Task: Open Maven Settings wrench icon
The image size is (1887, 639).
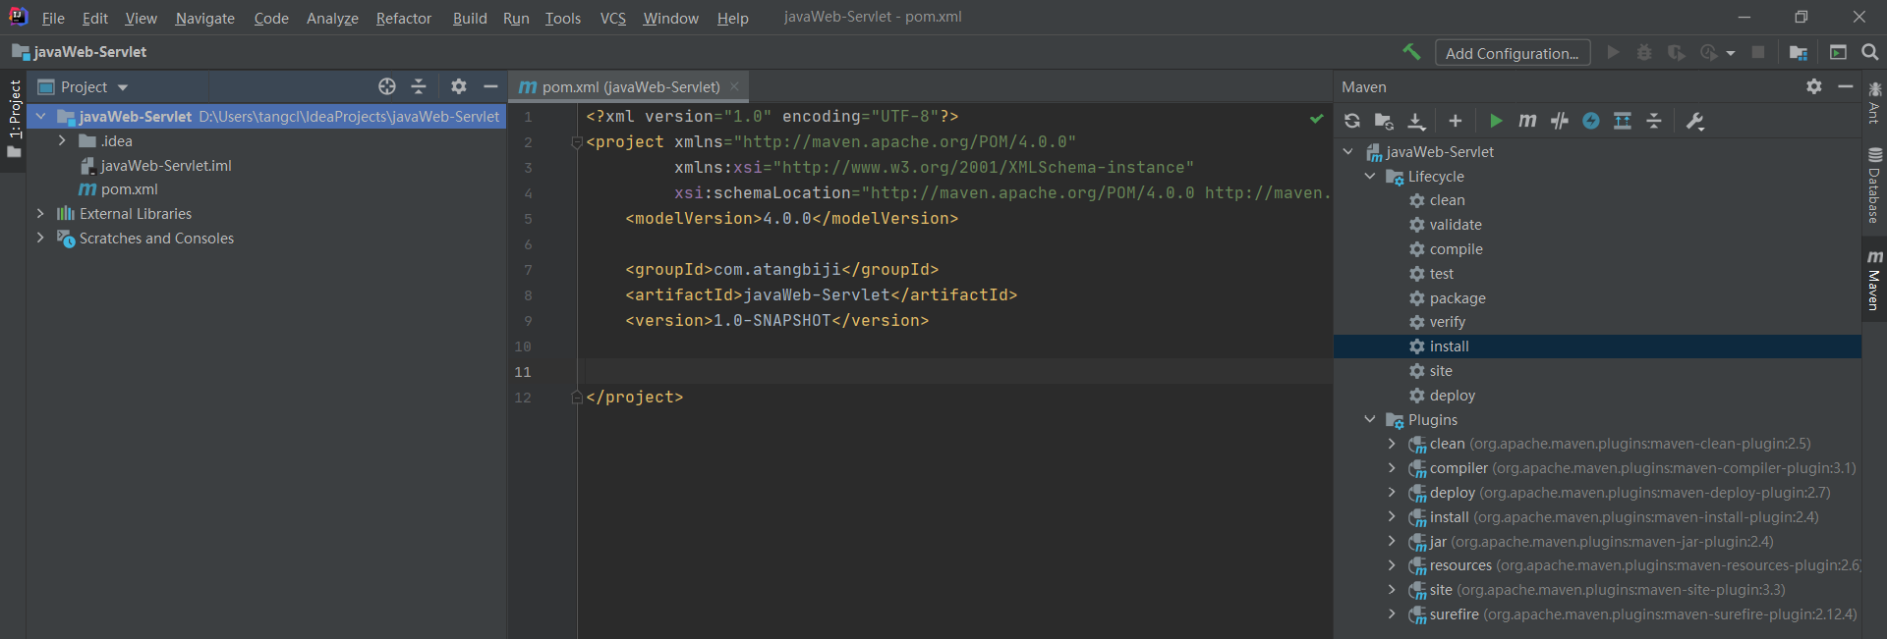Action: pos(1694,121)
